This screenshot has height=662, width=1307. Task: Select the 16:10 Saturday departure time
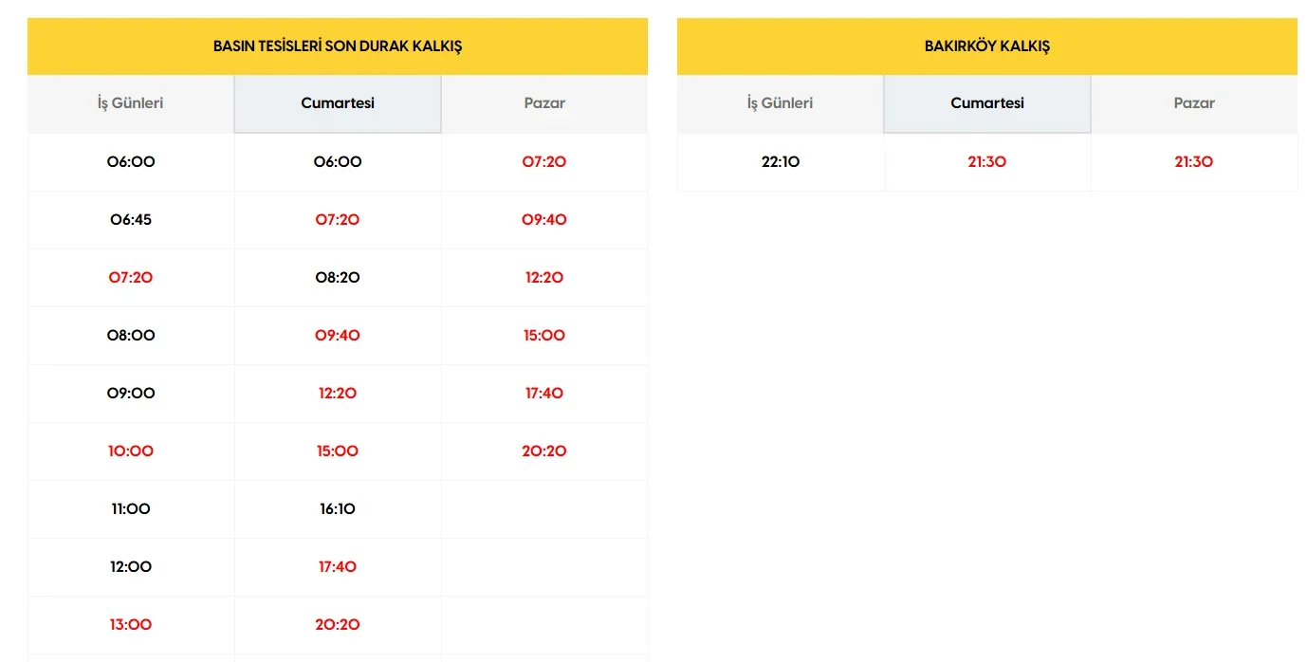pos(338,509)
